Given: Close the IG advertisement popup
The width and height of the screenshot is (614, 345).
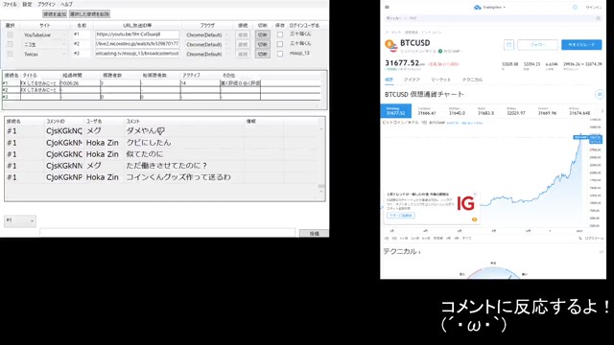Looking at the screenshot, I should pyautogui.click(x=475, y=194).
